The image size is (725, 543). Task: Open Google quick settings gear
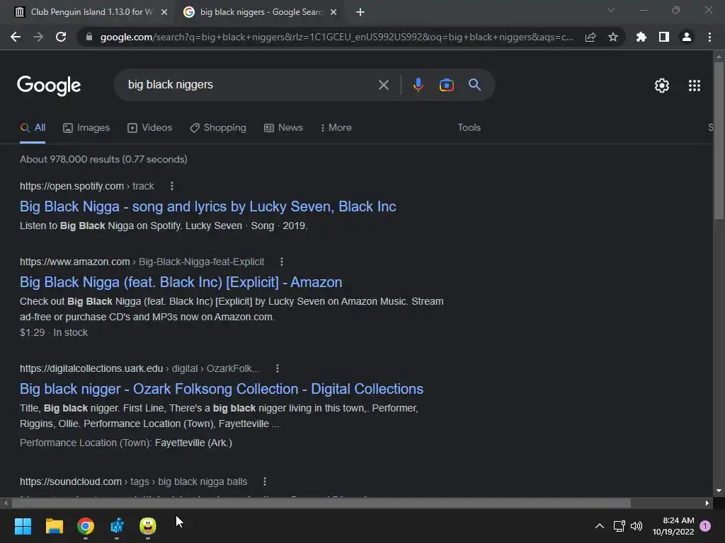pyautogui.click(x=662, y=86)
